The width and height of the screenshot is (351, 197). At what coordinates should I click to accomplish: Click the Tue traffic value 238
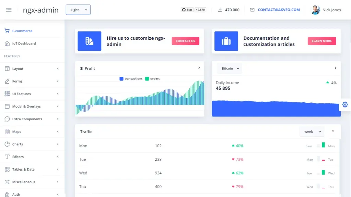pyautogui.click(x=158, y=159)
